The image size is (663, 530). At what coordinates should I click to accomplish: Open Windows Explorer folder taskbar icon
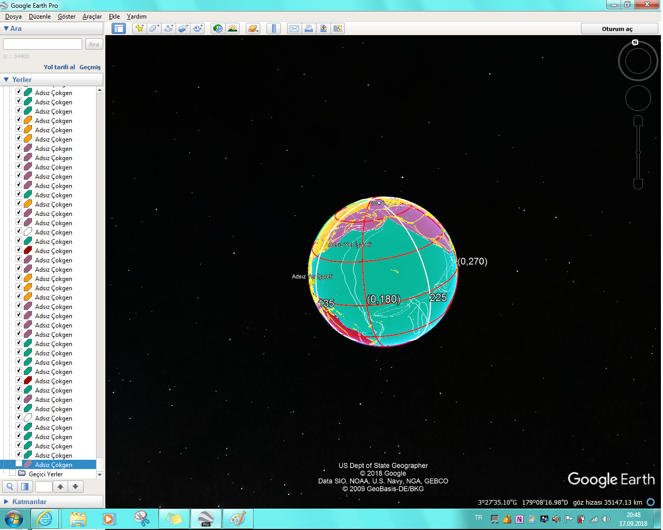[78, 519]
